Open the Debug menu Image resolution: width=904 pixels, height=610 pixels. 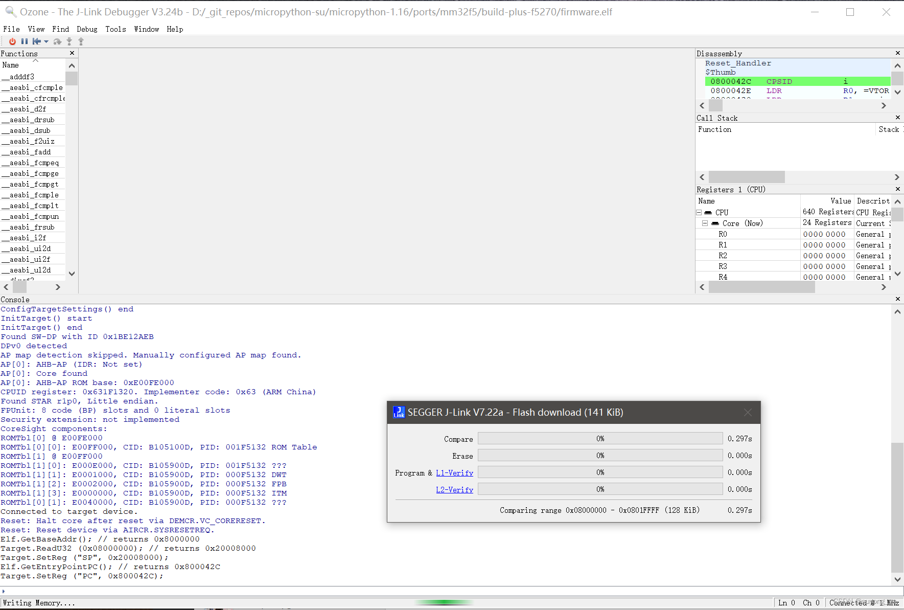click(87, 29)
